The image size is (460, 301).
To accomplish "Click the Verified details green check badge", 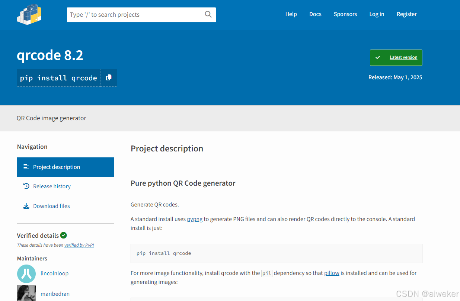I will coord(64,235).
